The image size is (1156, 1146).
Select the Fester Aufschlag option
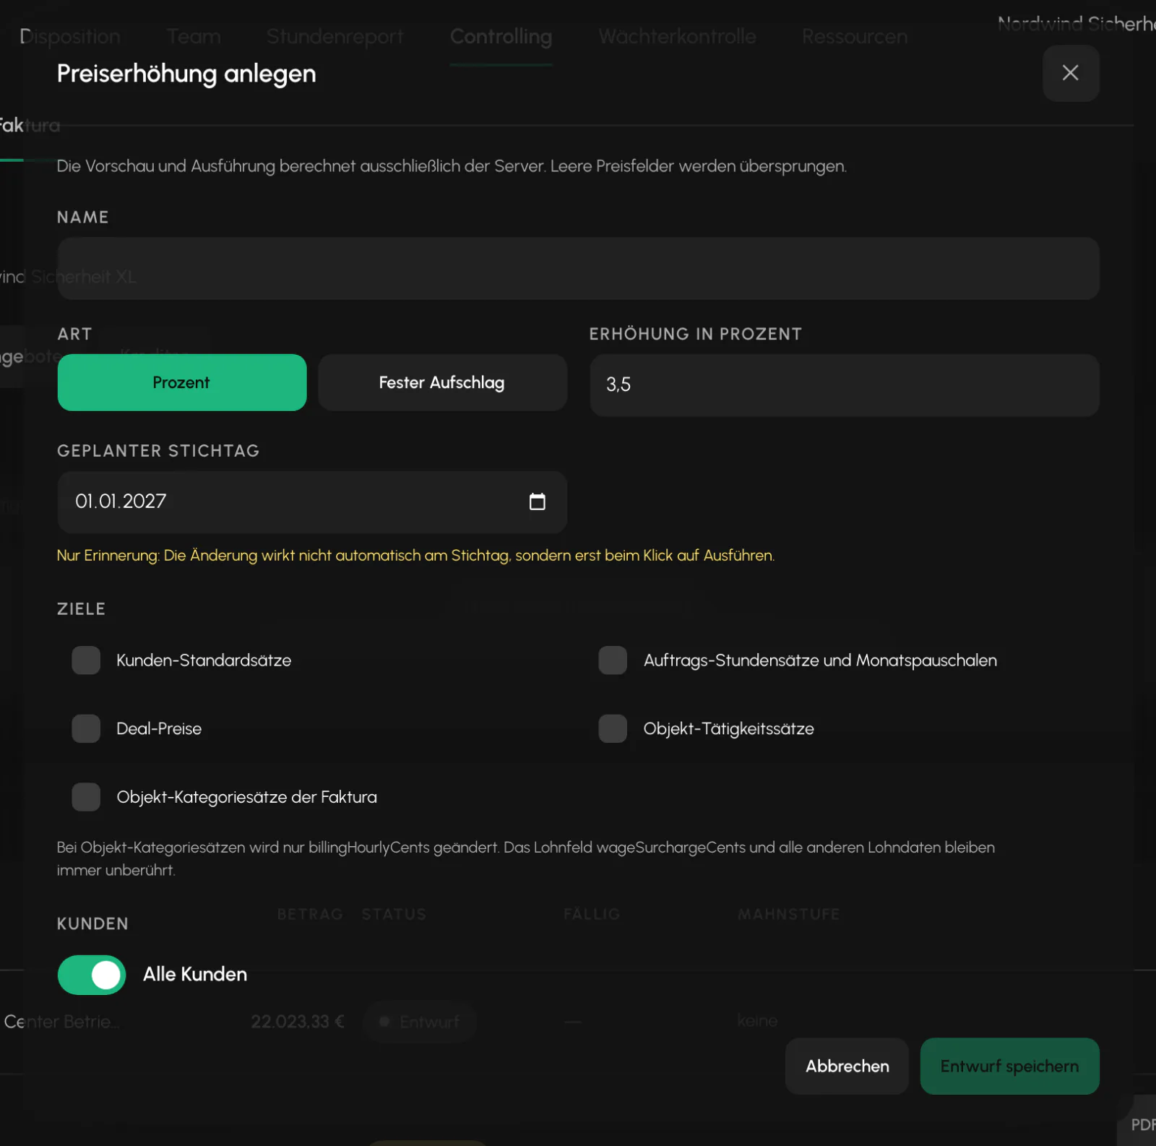tap(442, 382)
